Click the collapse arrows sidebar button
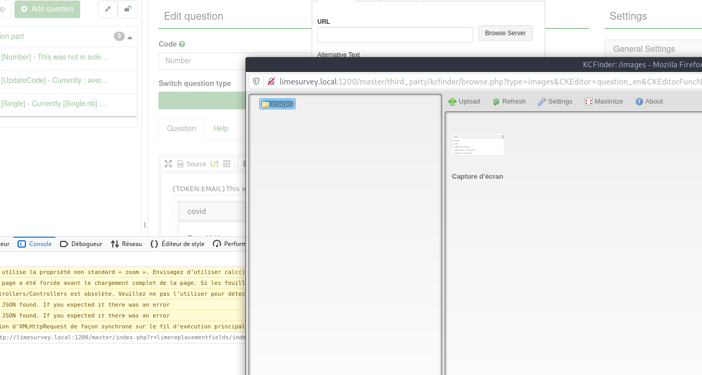The width and height of the screenshot is (702, 375). pyautogui.click(x=108, y=9)
